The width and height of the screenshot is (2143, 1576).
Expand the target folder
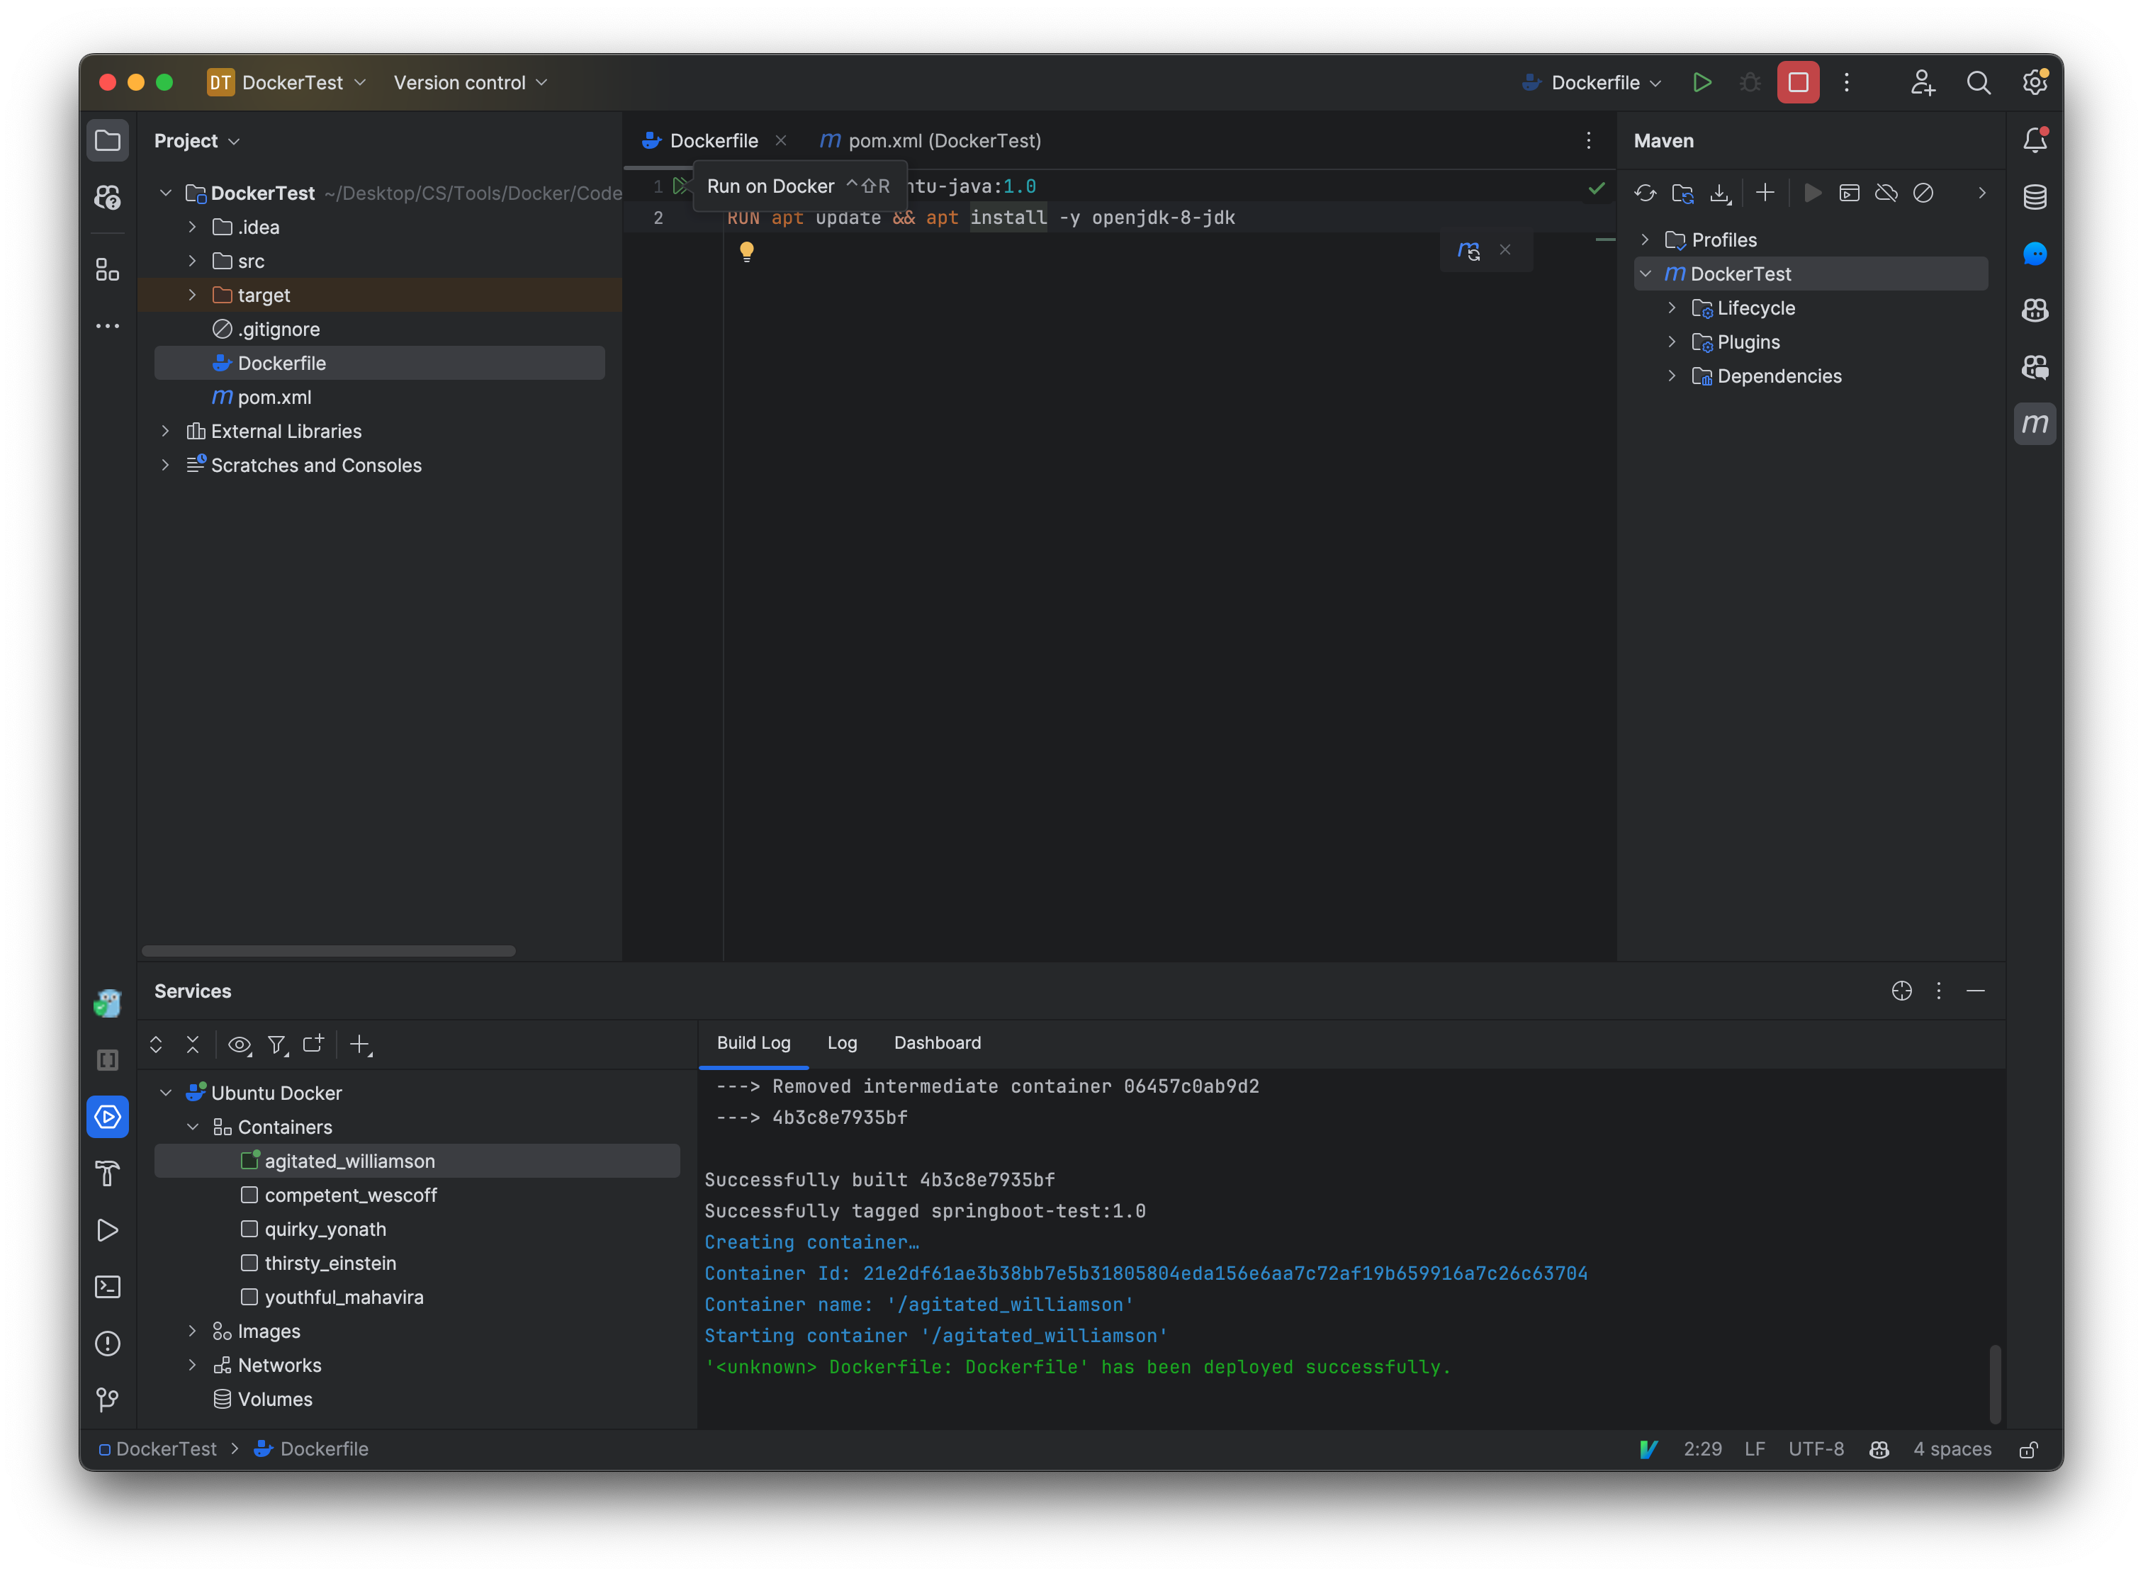coord(192,295)
